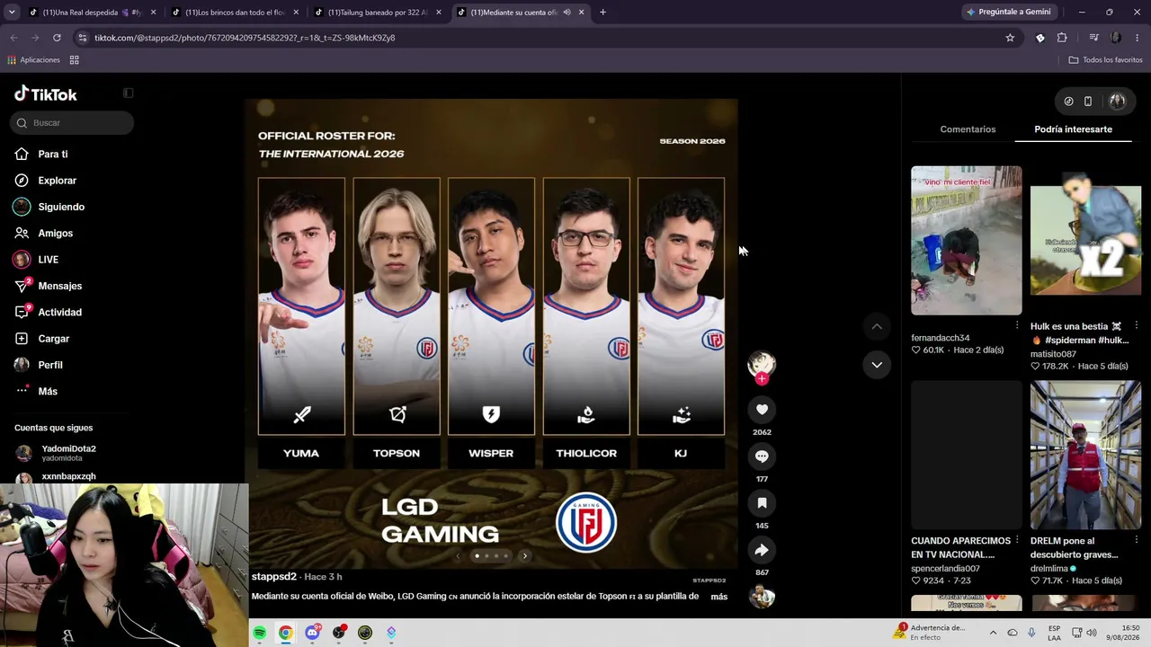Open Chrome extensions puzzle icon
1151x647 pixels.
point(1062,38)
